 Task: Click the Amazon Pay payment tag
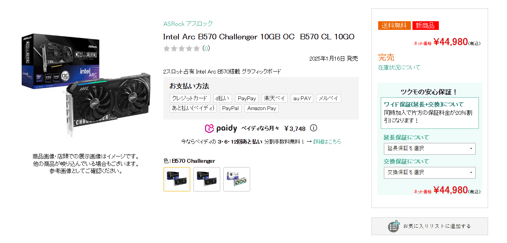pos(262,108)
